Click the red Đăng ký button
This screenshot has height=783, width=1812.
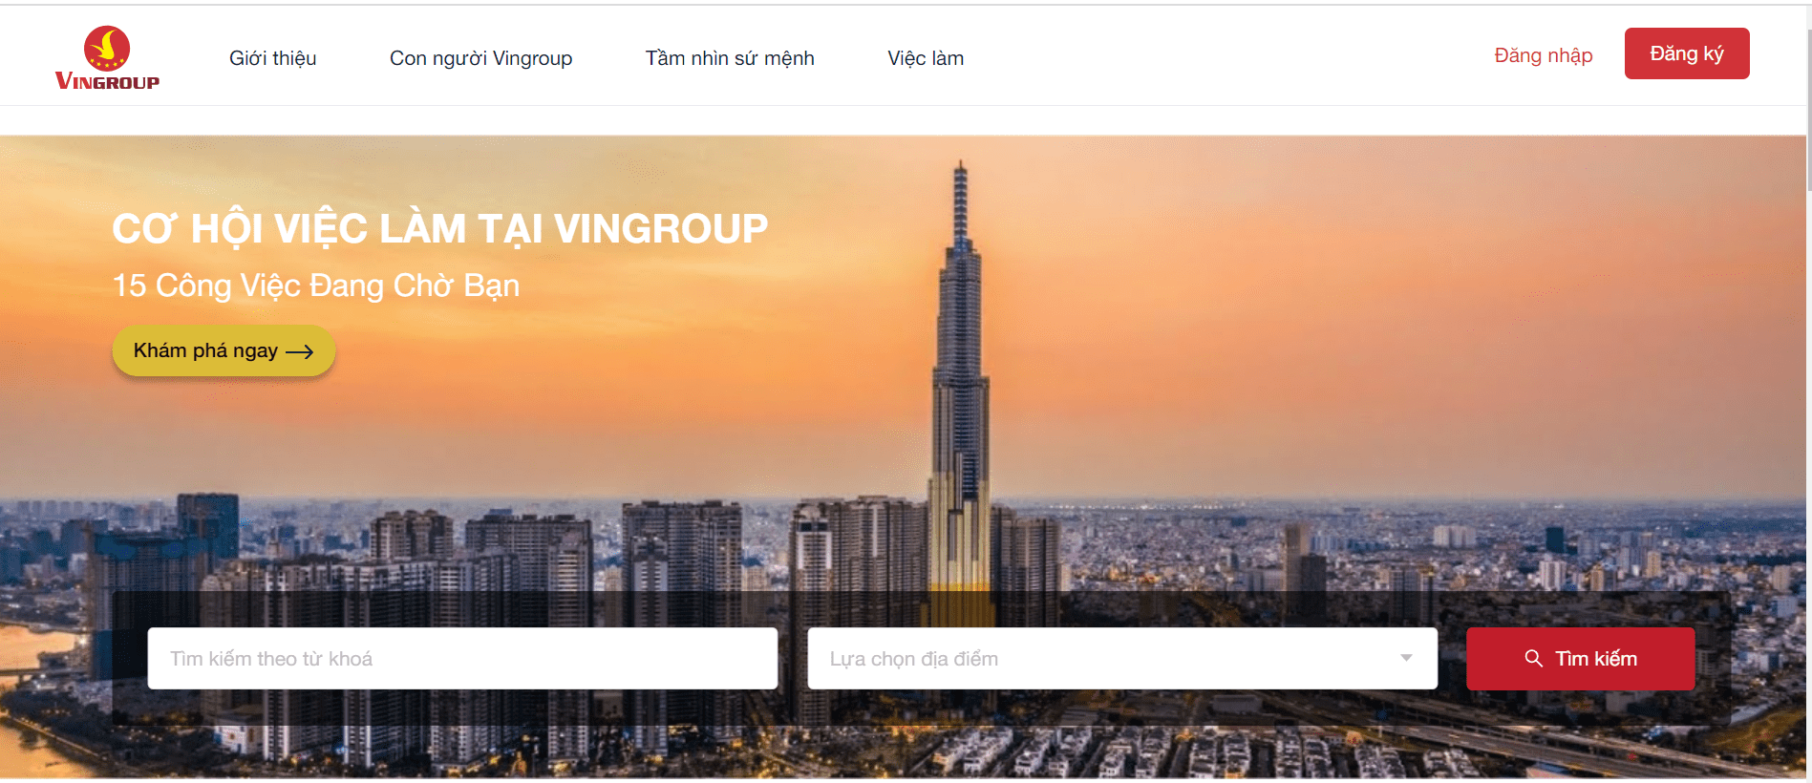point(1687,53)
